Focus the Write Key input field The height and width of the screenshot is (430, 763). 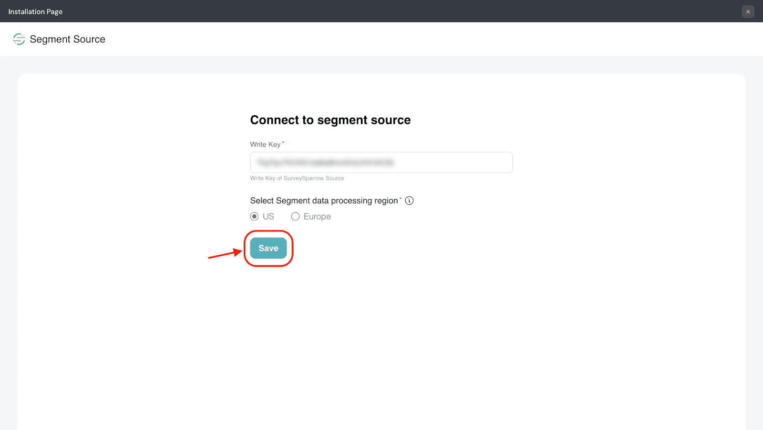tap(381, 162)
